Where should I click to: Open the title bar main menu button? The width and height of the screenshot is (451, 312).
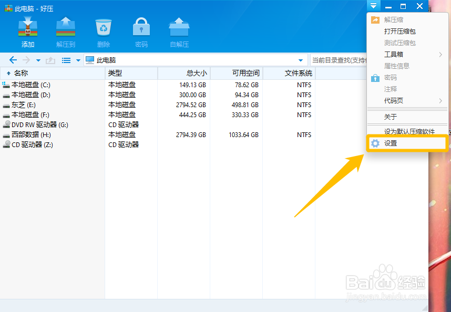point(373,6)
